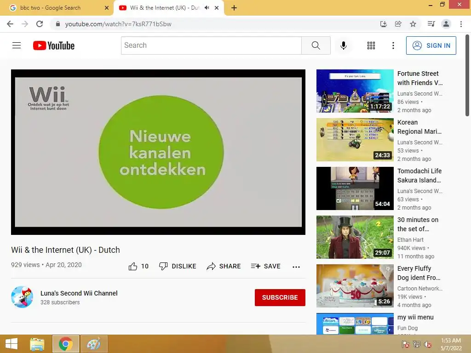Click the search magnifier button

click(x=316, y=46)
